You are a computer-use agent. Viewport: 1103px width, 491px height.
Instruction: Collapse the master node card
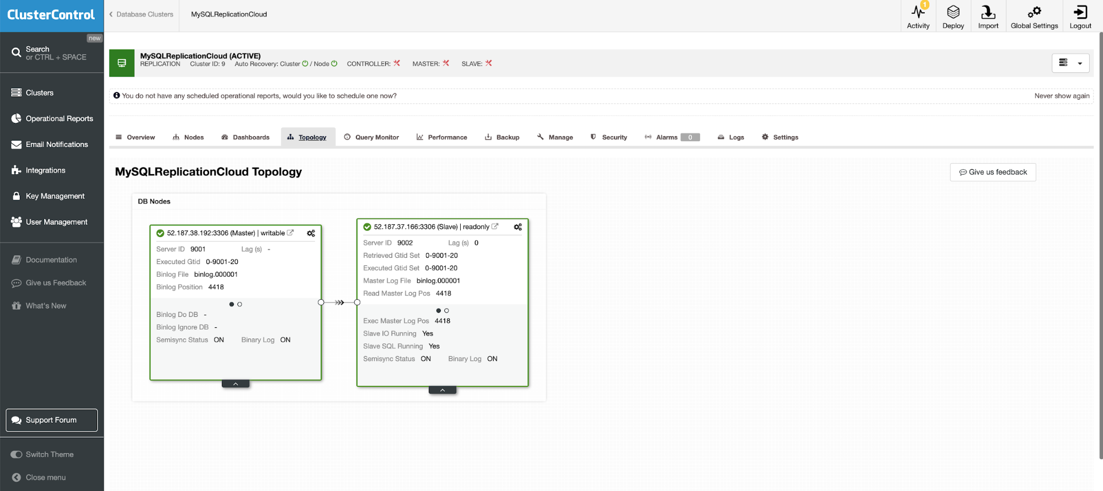click(x=236, y=384)
